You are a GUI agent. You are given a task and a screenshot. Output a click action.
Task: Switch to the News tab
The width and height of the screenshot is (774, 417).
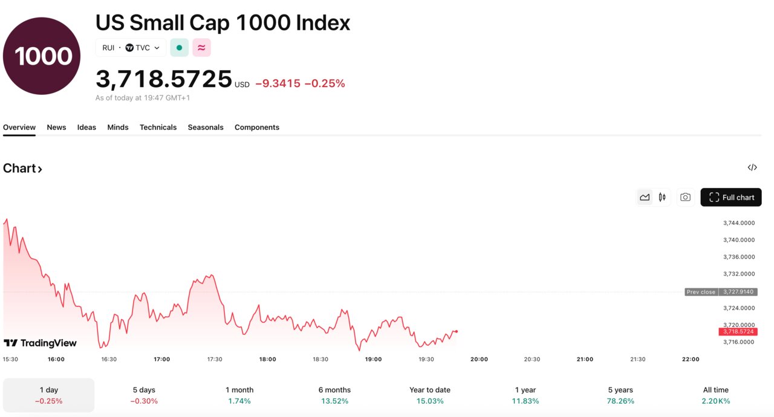point(56,127)
